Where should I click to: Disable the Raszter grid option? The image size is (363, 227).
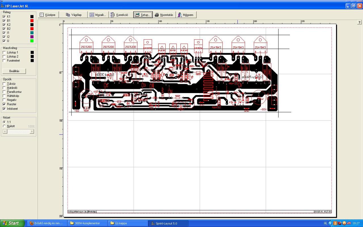click(4, 104)
